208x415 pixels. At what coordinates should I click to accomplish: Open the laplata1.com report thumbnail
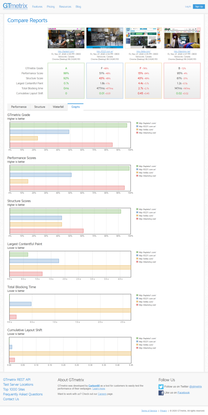pos(66,38)
